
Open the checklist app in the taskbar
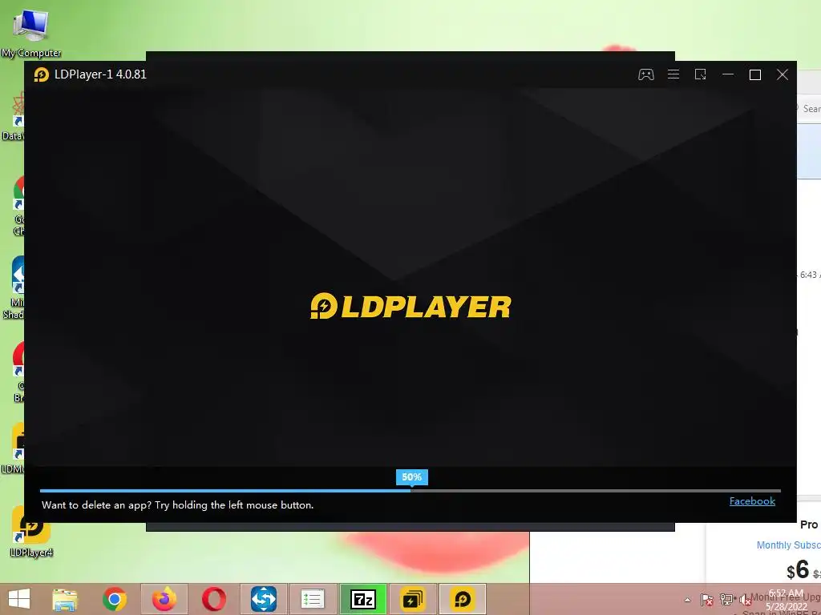tap(313, 599)
